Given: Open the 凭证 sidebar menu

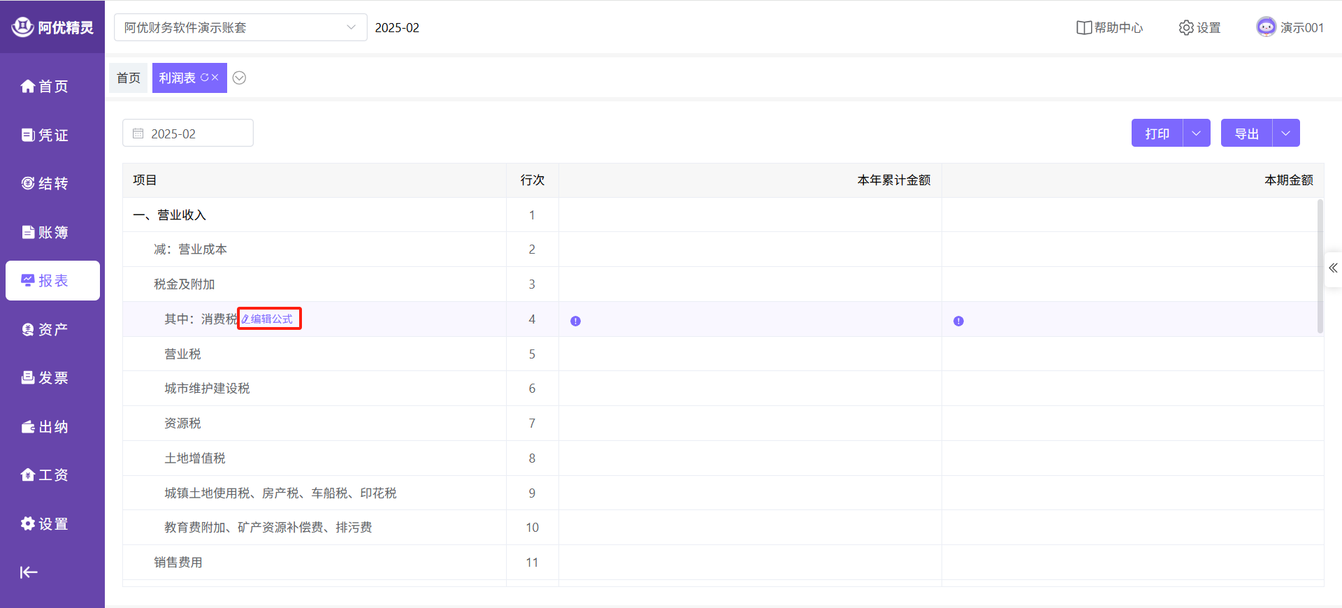Looking at the screenshot, I should [x=45, y=135].
